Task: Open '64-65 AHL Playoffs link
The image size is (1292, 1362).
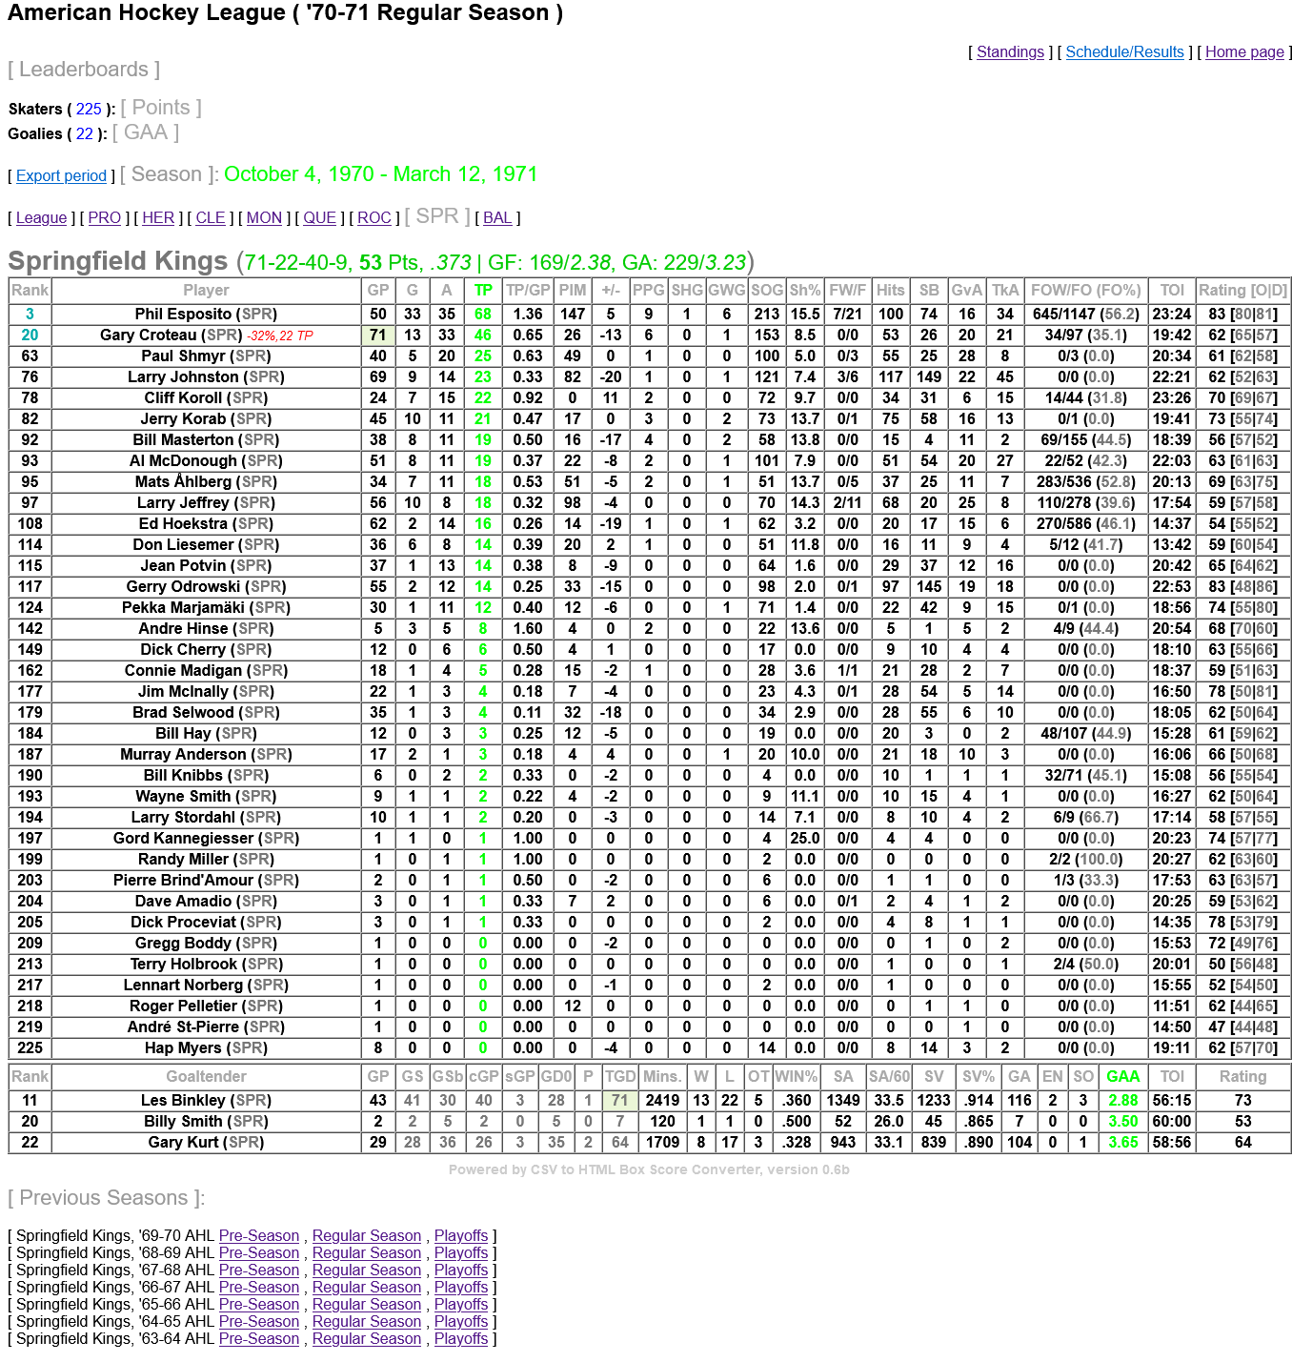Action: (461, 1322)
